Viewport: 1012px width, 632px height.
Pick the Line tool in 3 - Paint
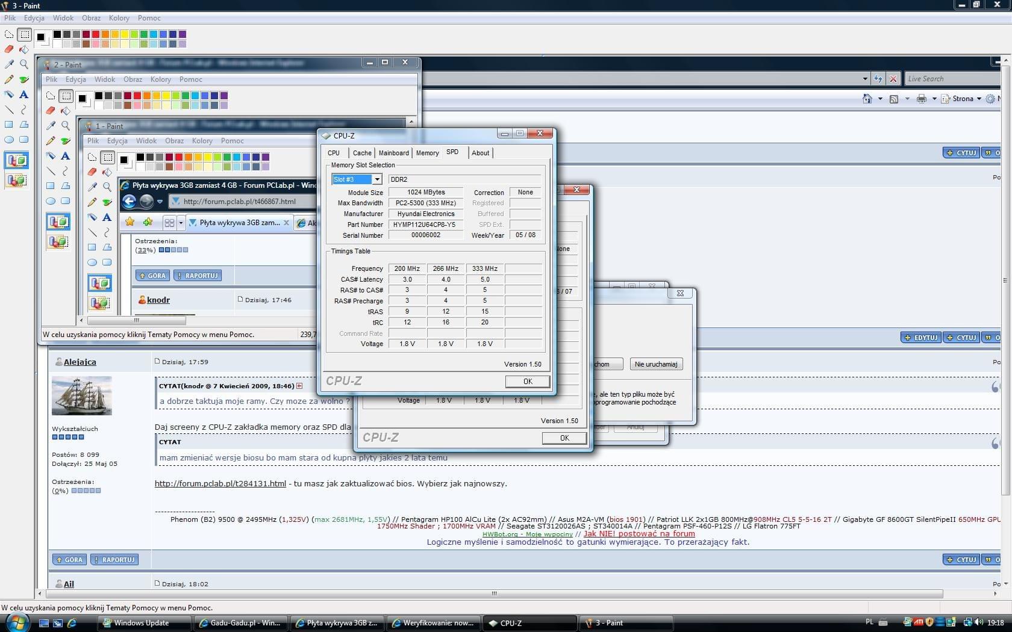coord(9,109)
